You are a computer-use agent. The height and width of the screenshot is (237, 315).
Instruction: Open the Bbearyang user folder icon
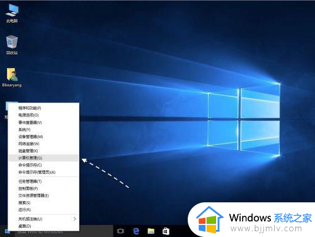click(x=12, y=77)
